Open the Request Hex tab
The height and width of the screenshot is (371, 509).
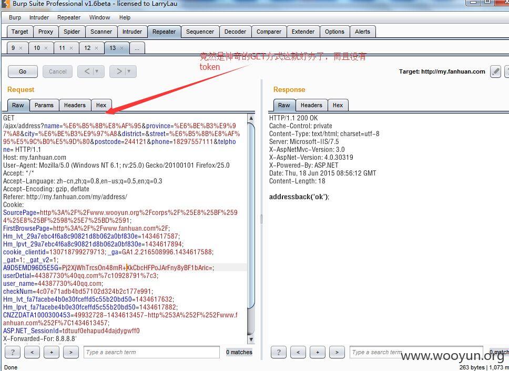point(101,105)
